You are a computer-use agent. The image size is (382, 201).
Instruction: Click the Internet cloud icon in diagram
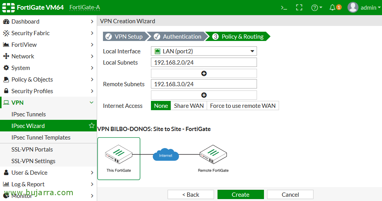tap(166, 155)
